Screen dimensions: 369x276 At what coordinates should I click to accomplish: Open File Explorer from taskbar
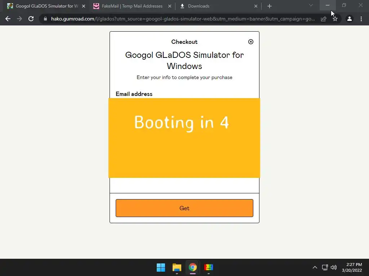pos(177,267)
